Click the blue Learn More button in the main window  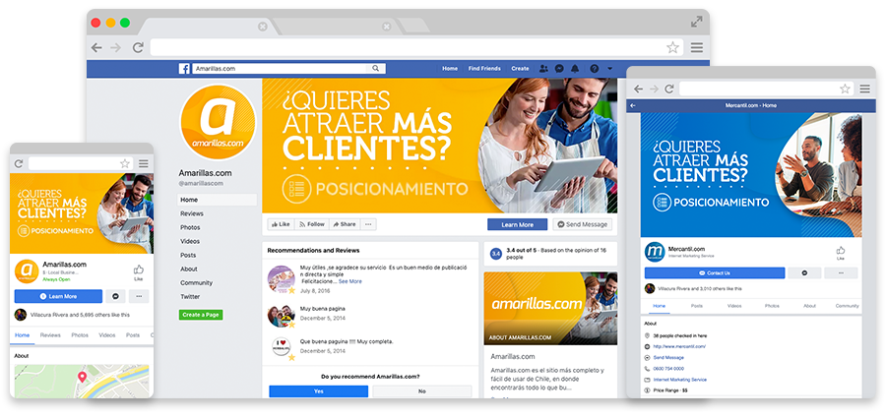pyautogui.click(x=517, y=224)
